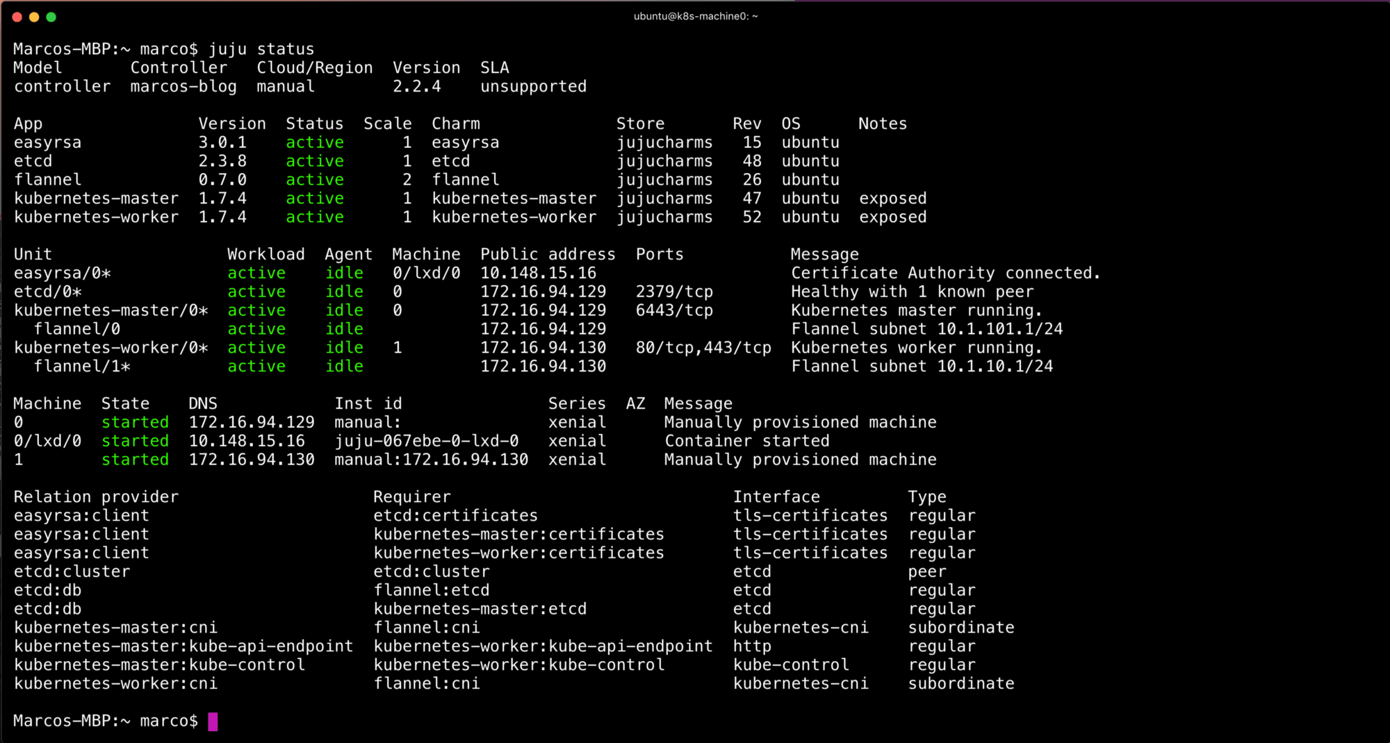Screen dimensions: 1390x743
Task: Click kubernetes-master app 'active' status
Action: coord(315,199)
